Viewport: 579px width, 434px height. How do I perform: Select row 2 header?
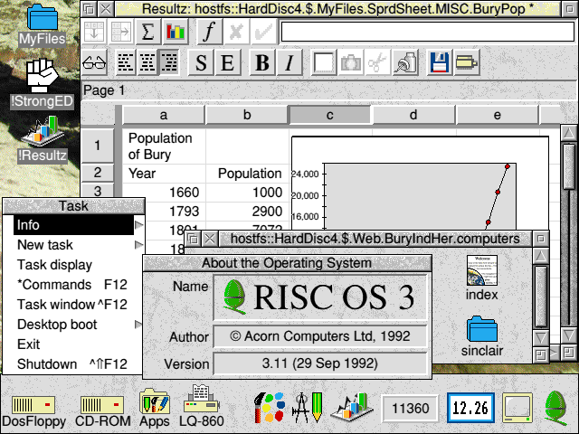98,173
